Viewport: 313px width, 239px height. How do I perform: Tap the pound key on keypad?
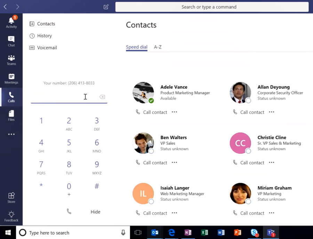click(97, 186)
